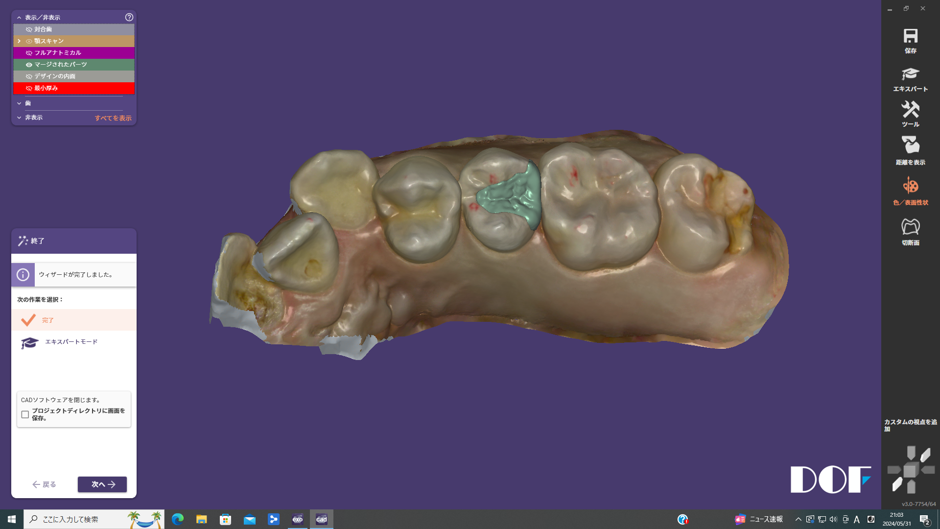
Task: Click the ウィザードが完了しました message text
Action: point(77,275)
